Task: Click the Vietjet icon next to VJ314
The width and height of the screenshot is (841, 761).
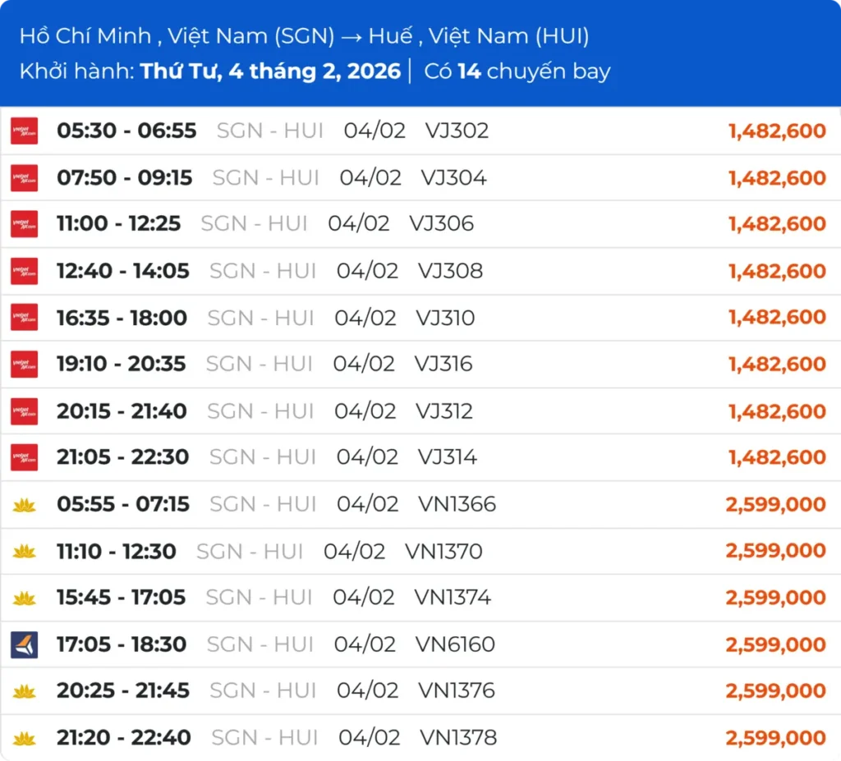Action: 24,457
